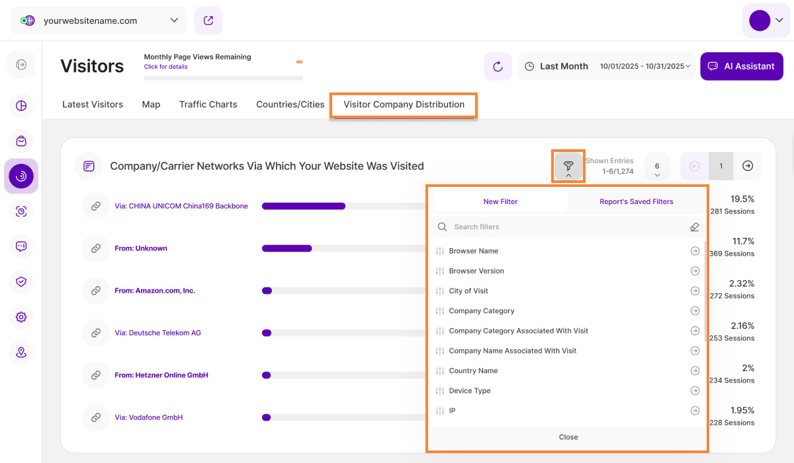Click the eraser clear-filters icon
This screenshot has width=794, height=463.
[694, 227]
